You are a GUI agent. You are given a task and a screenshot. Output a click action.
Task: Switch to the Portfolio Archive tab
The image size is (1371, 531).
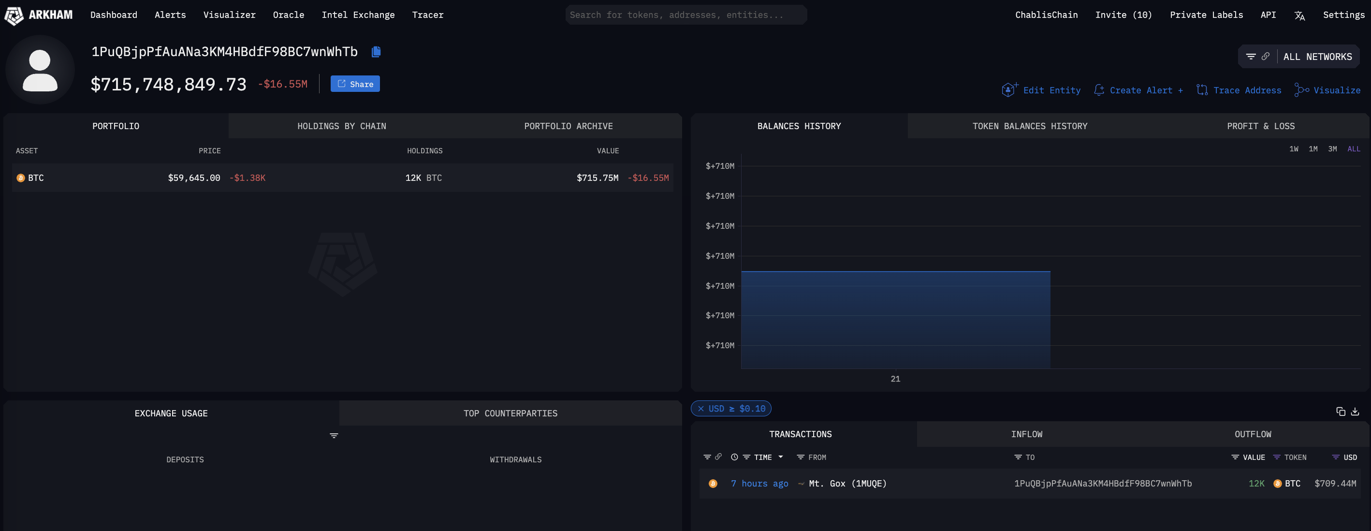[x=569, y=126]
